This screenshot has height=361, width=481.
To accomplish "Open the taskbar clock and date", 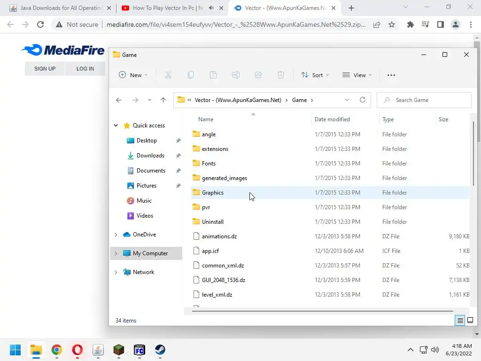I will (459, 350).
